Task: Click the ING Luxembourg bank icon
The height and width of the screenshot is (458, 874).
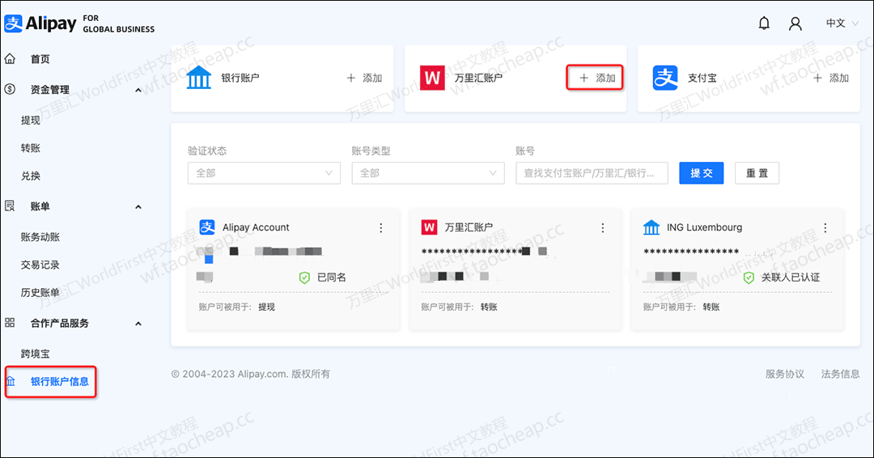Action: coord(651,227)
